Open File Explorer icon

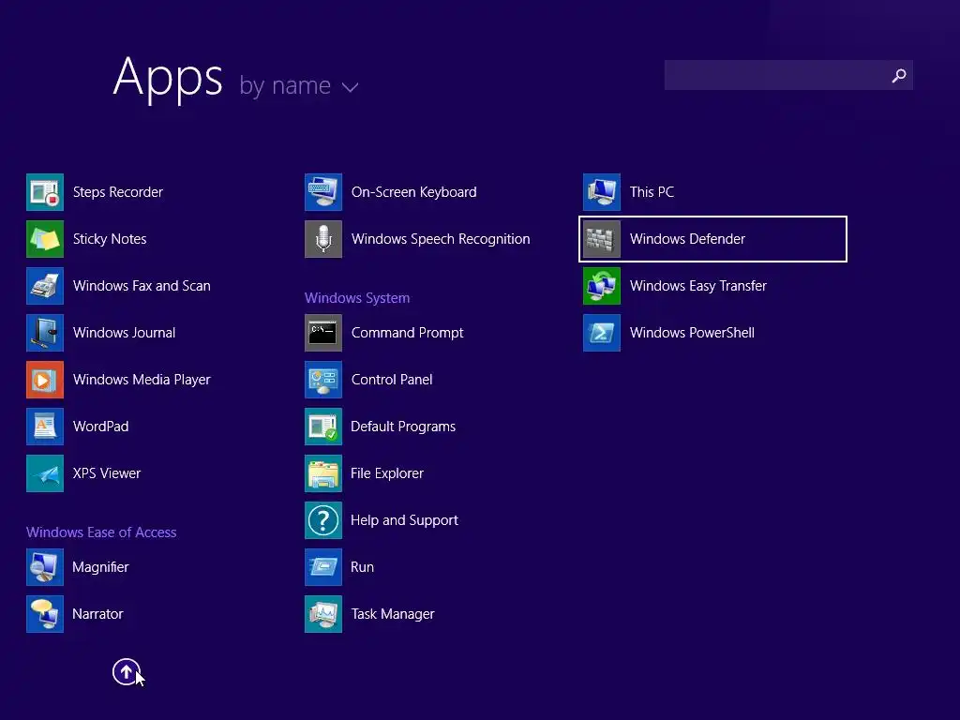pyautogui.click(x=323, y=473)
